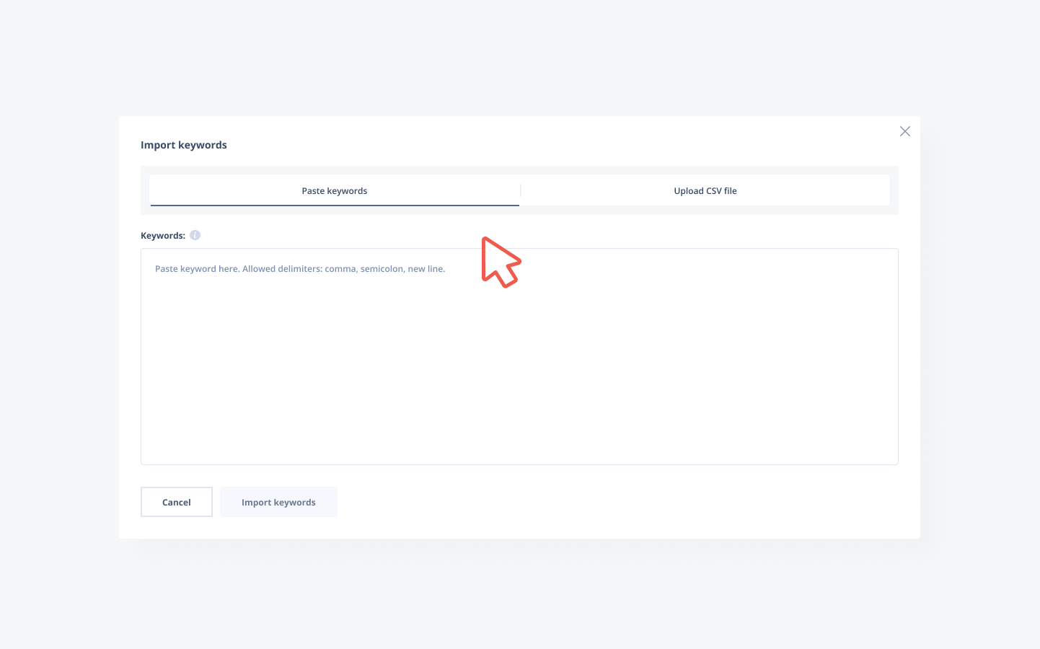The image size is (1040, 649).
Task: Click the Import keywords dialog heading
Action: pyautogui.click(x=183, y=145)
